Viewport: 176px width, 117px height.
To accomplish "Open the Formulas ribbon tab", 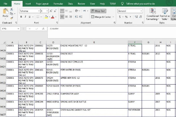I will (x=58, y=4).
